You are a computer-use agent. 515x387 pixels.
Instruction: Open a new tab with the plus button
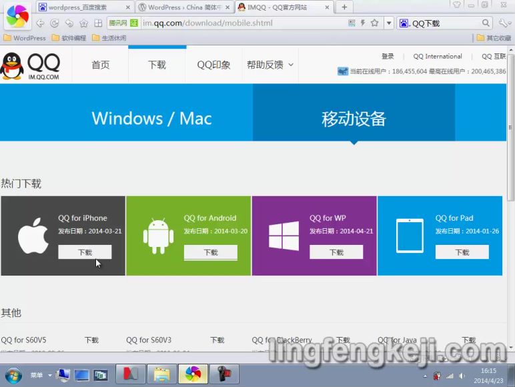point(344,7)
